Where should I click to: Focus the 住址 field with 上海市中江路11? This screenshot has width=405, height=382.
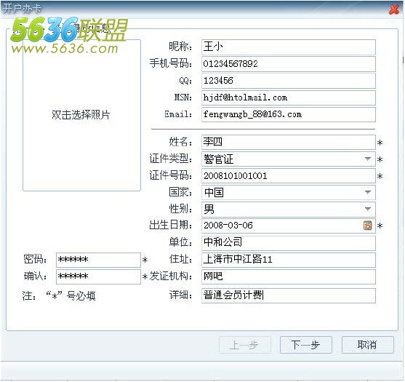click(x=289, y=260)
